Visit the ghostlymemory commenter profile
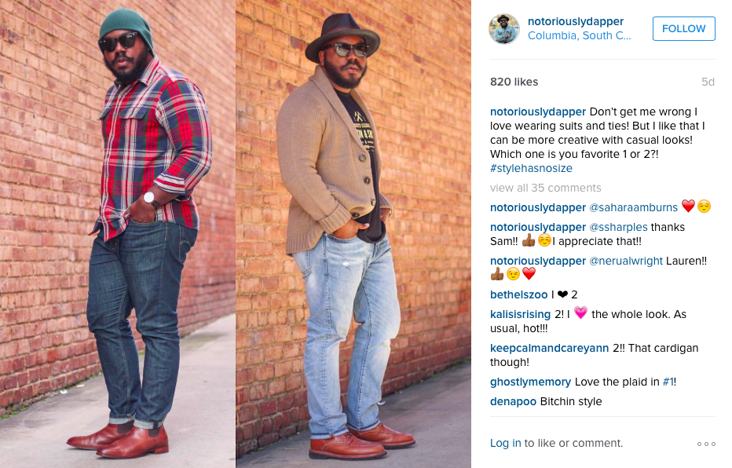Viewport: 732px width, 468px height. [x=530, y=382]
